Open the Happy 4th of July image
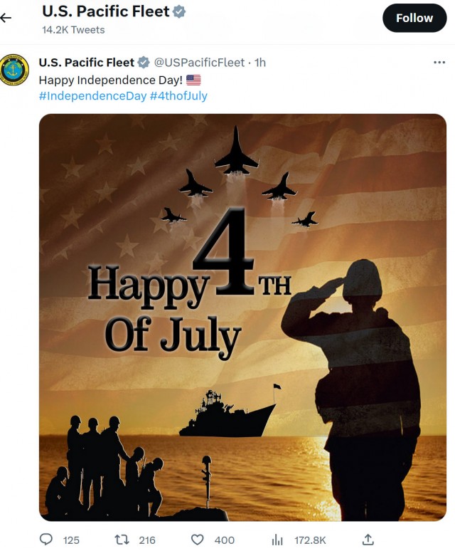This screenshot has height=551, width=455. 242,317
